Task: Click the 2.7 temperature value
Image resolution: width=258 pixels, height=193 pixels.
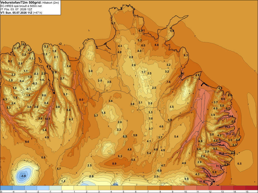Action: pos(62,78)
